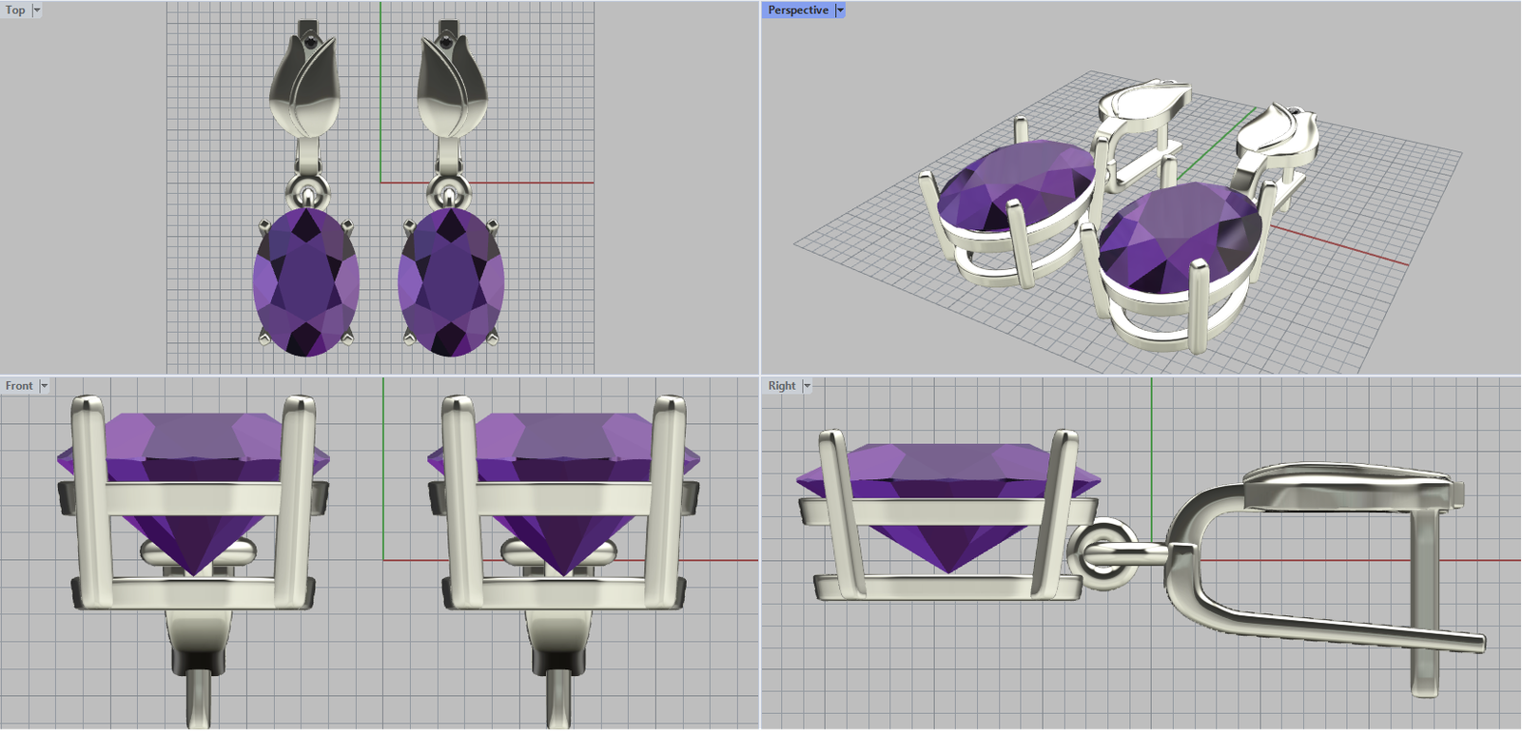Select left purple gemstone in Top view
1522x734 pixels.
pyautogui.click(x=306, y=283)
